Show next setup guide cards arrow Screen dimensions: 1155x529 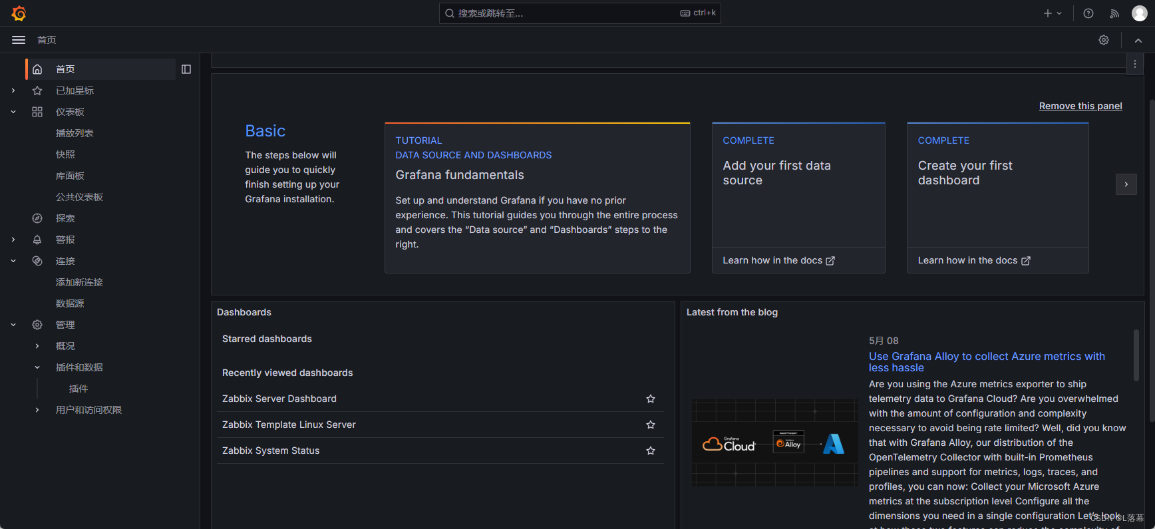[x=1126, y=184]
